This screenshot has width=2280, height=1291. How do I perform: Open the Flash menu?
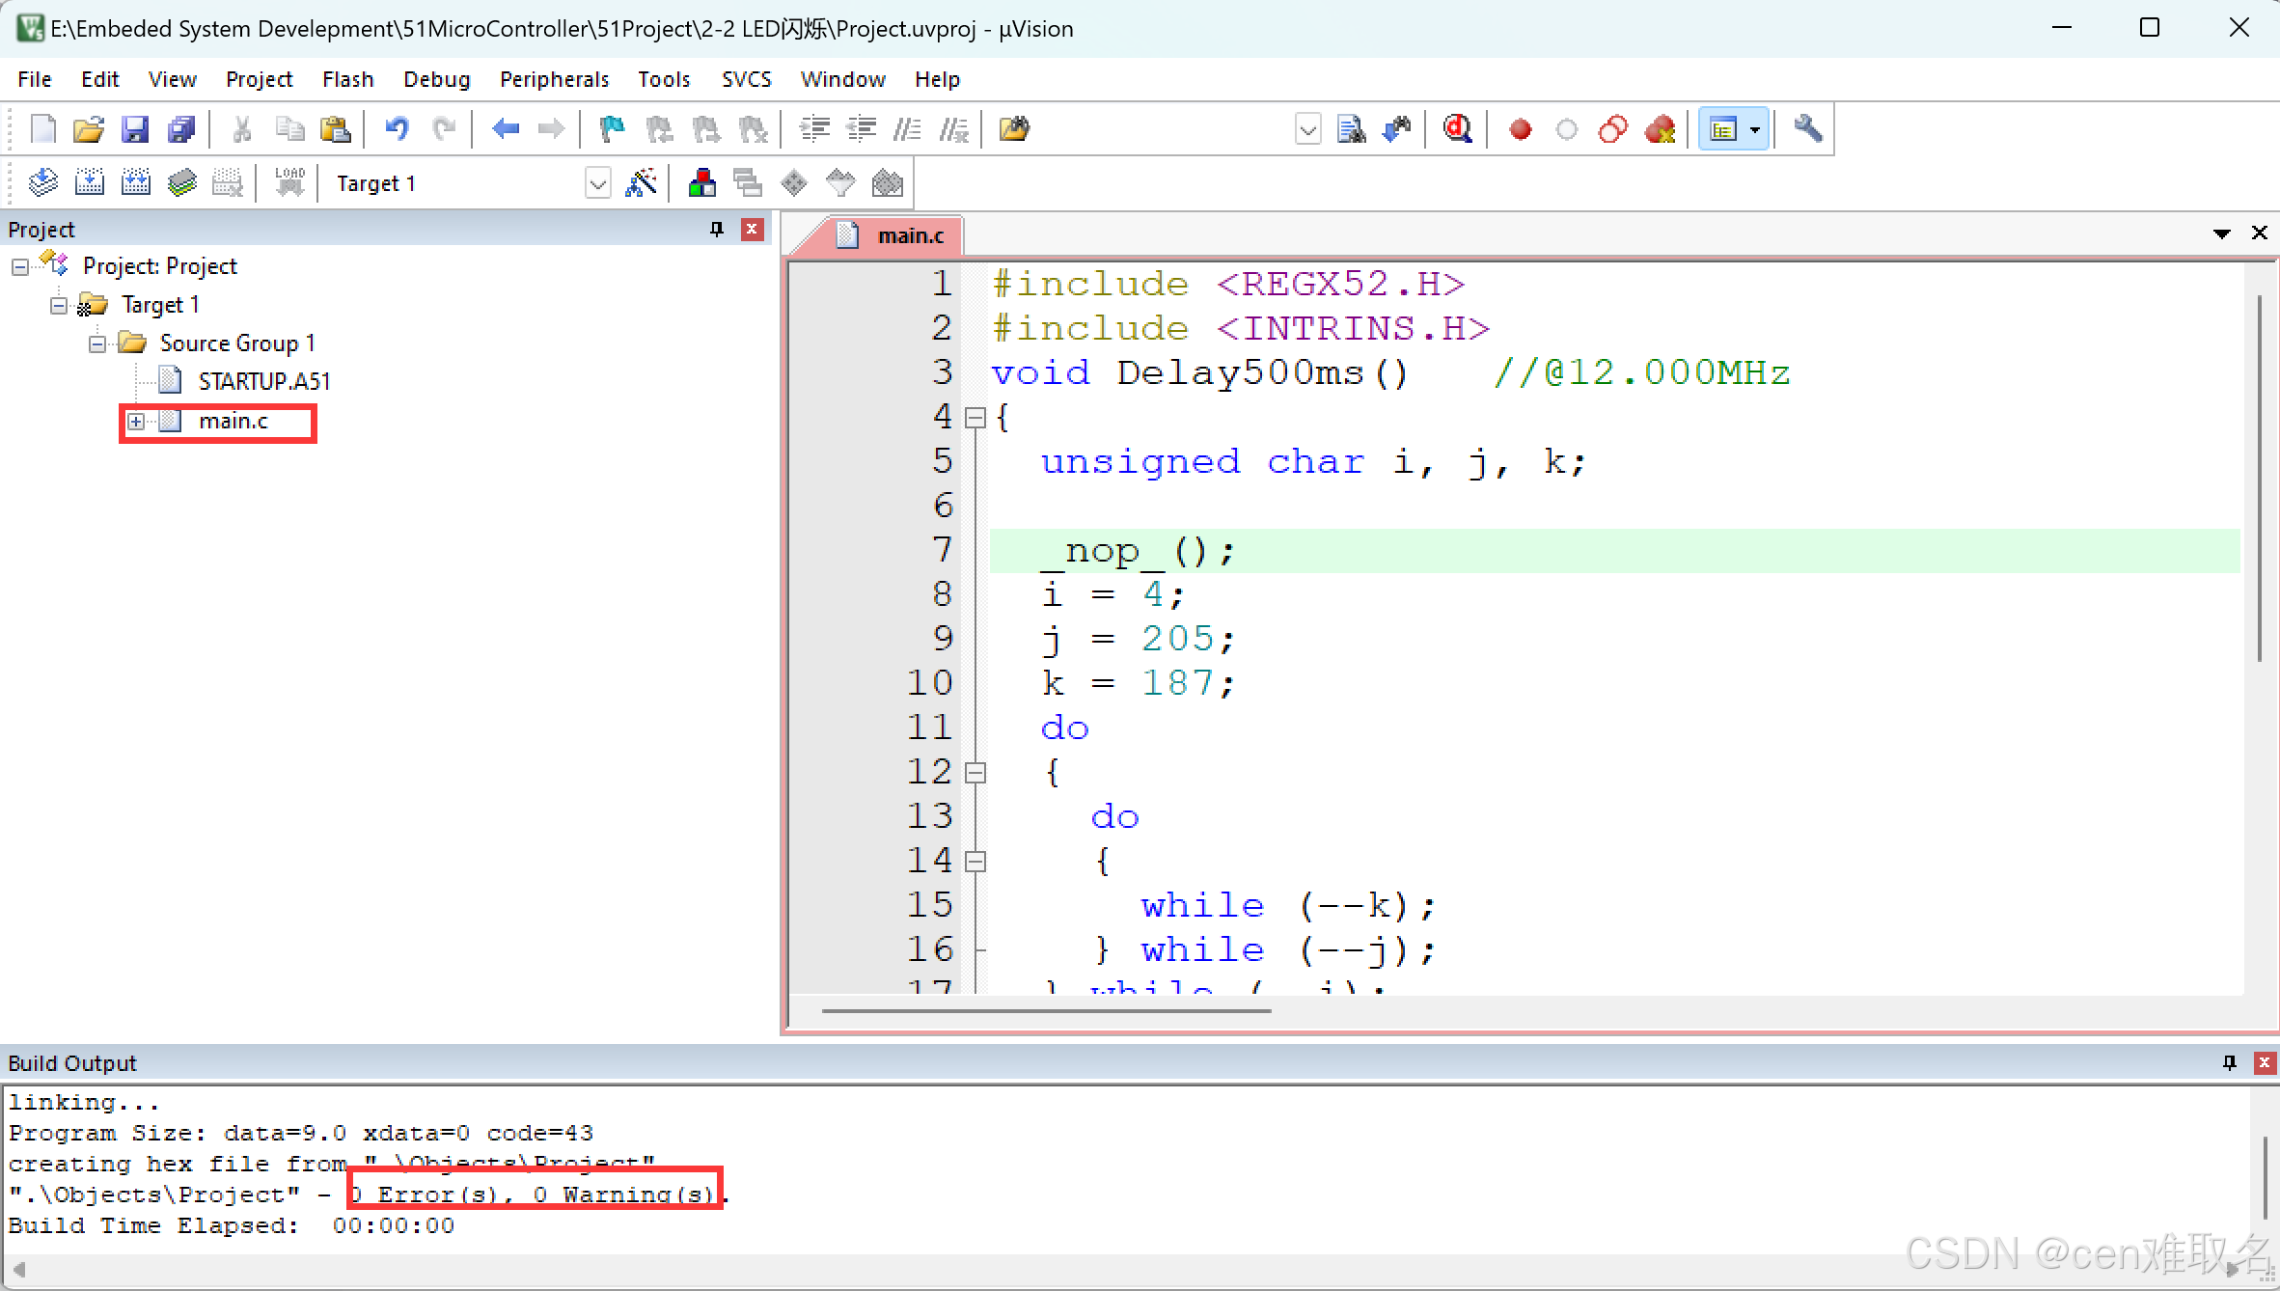347,79
